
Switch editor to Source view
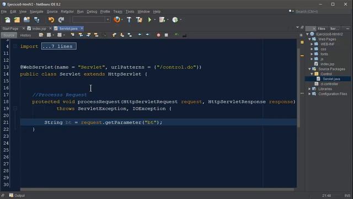[x=9, y=35]
